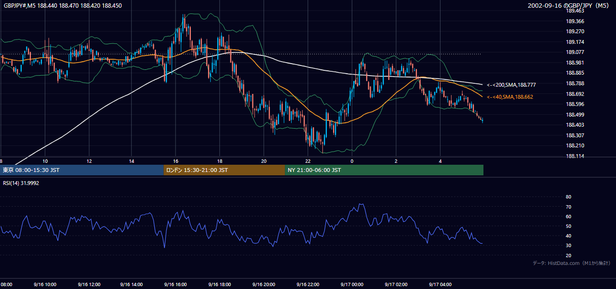This screenshot has width=616, height=289.
Task: Click the bottom time label 9/16 16:00
Action: click(x=176, y=285)
